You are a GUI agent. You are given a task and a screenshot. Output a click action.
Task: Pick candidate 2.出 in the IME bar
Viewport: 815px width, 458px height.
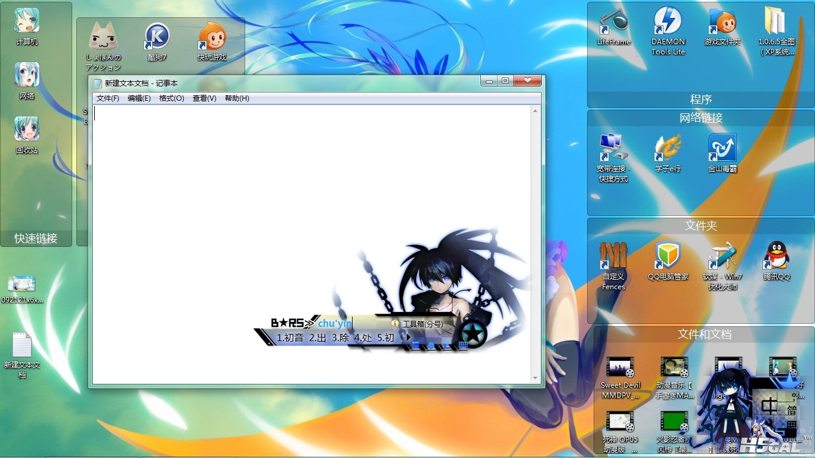pyautogui.click(x=318, y=338)
